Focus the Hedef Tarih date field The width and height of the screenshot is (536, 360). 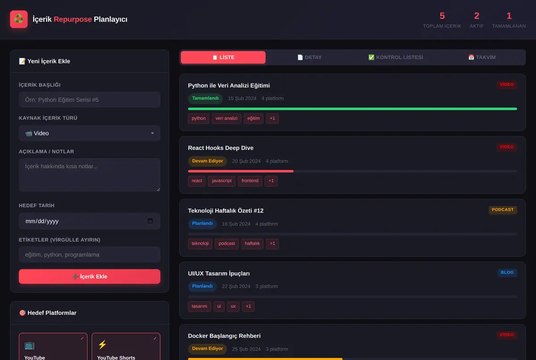(89, 221)
